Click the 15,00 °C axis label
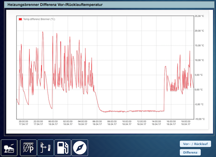Screen dimensions: 216x157 coord(199,46)
